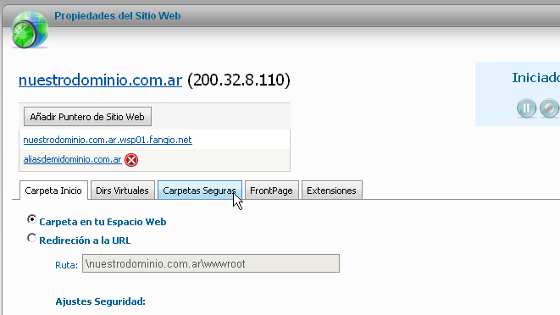Click the Ajustes Seguridad heading

100,301
